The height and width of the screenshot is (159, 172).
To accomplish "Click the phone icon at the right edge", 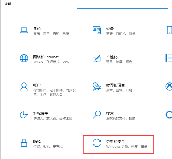I will click(169, 30).
